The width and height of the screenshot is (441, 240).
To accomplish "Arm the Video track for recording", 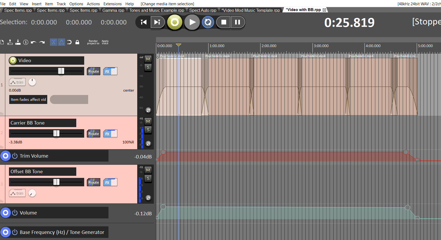I will point(13,61).
